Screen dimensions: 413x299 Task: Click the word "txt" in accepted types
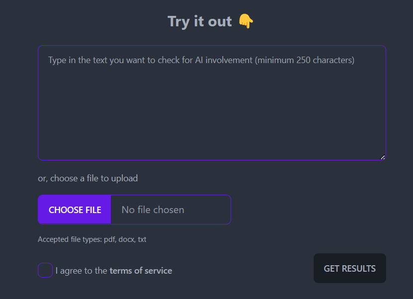(x=142, y=239)
